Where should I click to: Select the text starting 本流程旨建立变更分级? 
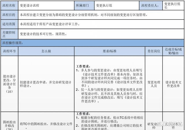tap(84, 15)
